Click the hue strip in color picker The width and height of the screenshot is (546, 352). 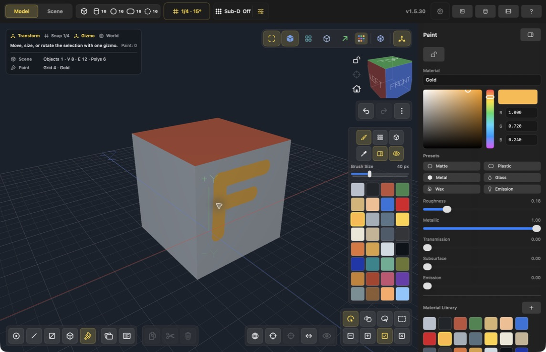[490, 119]
